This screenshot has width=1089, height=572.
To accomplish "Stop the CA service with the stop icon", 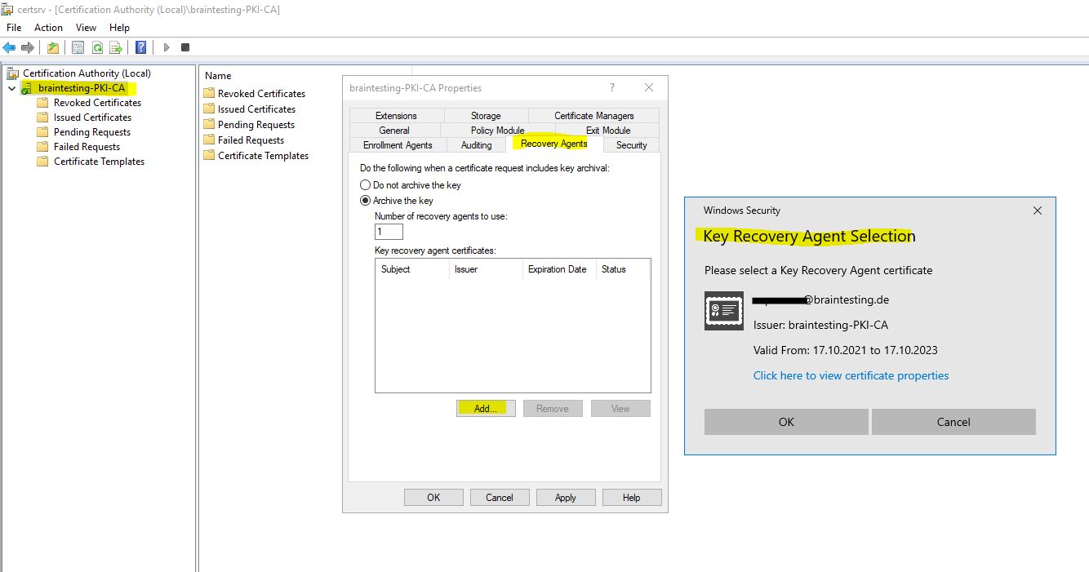I will (185, 47).
